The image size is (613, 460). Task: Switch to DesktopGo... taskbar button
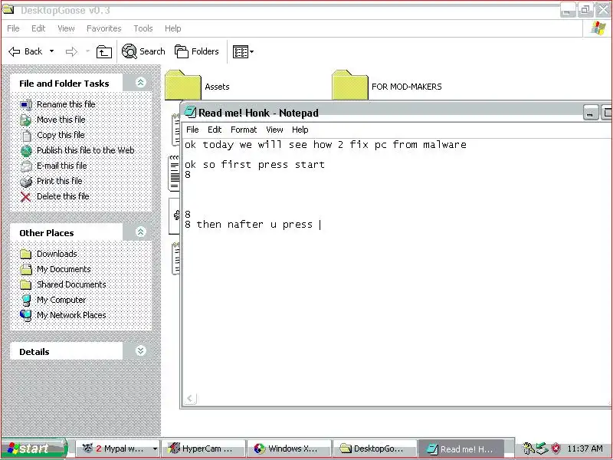point(374,449)
